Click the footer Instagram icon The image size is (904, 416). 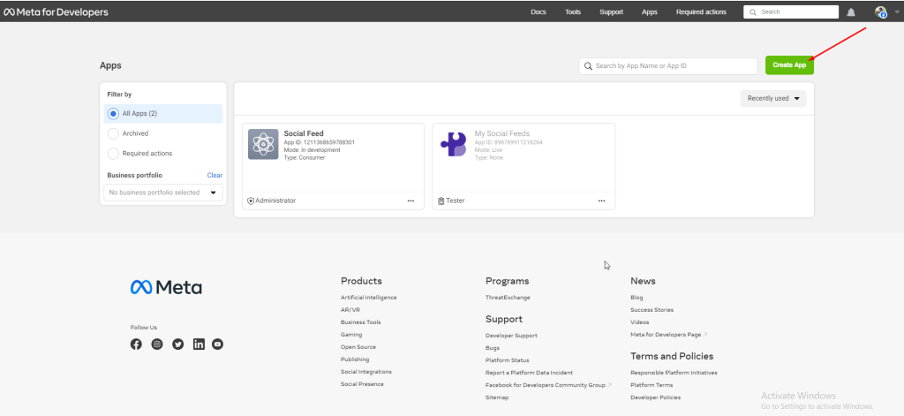pos(157,344)
